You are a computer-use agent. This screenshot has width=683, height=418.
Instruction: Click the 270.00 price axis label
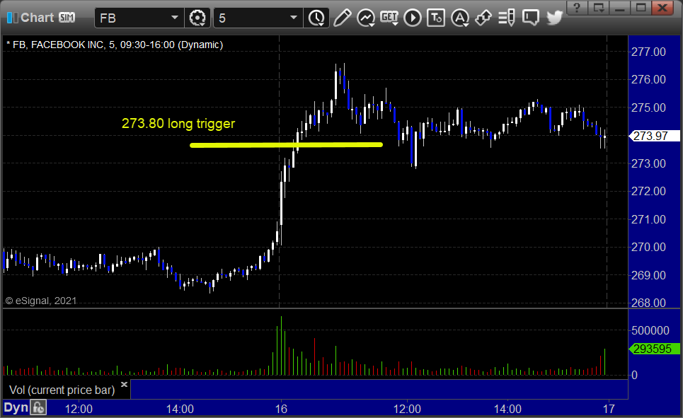click(x=648, y=248)
